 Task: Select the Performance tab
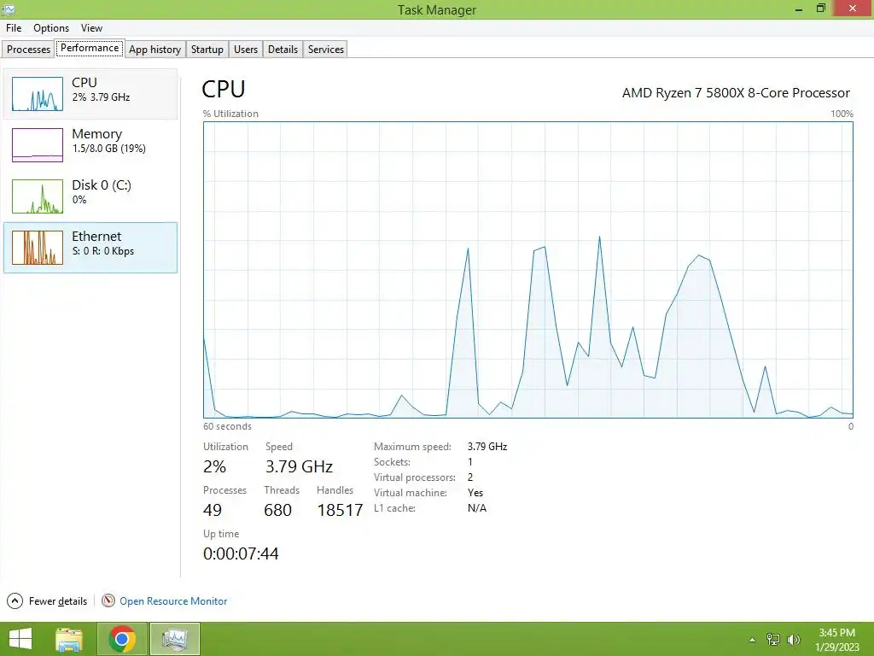(x=90, y=48)
